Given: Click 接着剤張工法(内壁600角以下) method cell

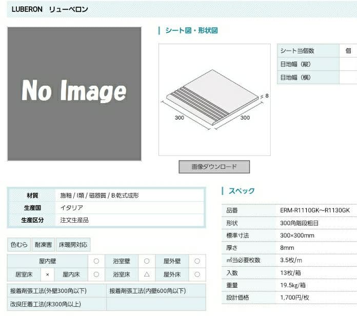Looking at the screenshot, I should pyautogui.click(x=147, y=291).
